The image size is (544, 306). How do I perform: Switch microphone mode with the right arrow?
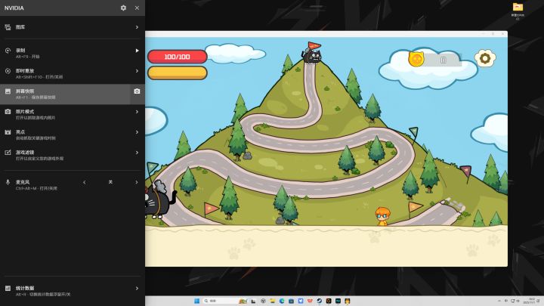[137, 182]
